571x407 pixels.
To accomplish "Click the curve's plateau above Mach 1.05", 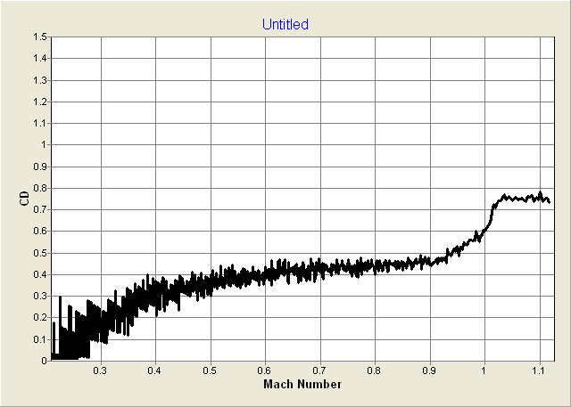I will click(x=522, y=198).
